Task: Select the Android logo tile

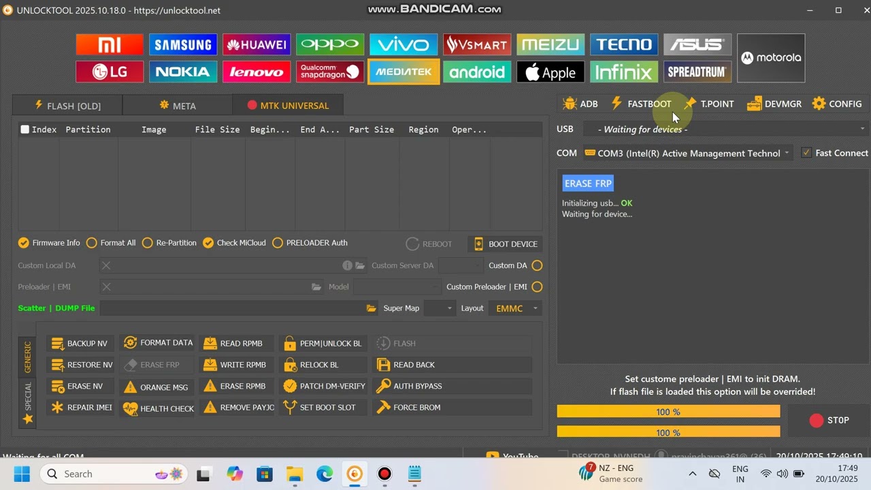Action: coord(477,71)
